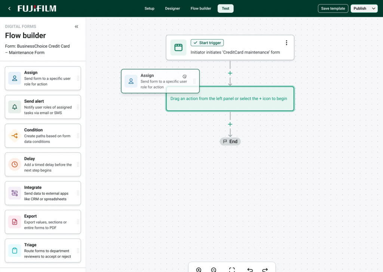This screenshot has height=272, width=383.
Task: Click the Integrate action icon
Action: [x=14, y=193]
